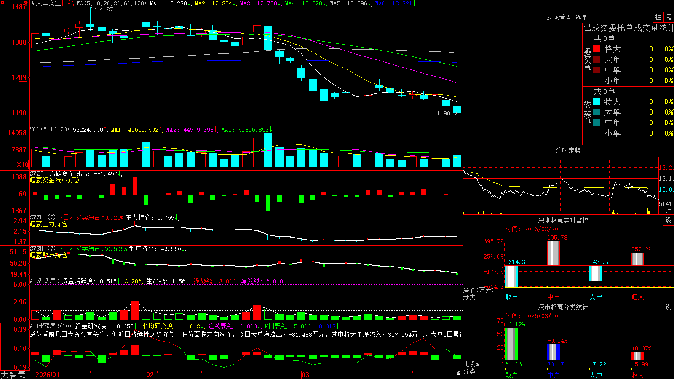Image resolution: width=674 pixels, height=379 pixels.
Task: Click the 时间: 2026/03/20 label in 实时监控
Action: [x=532, y=229]
